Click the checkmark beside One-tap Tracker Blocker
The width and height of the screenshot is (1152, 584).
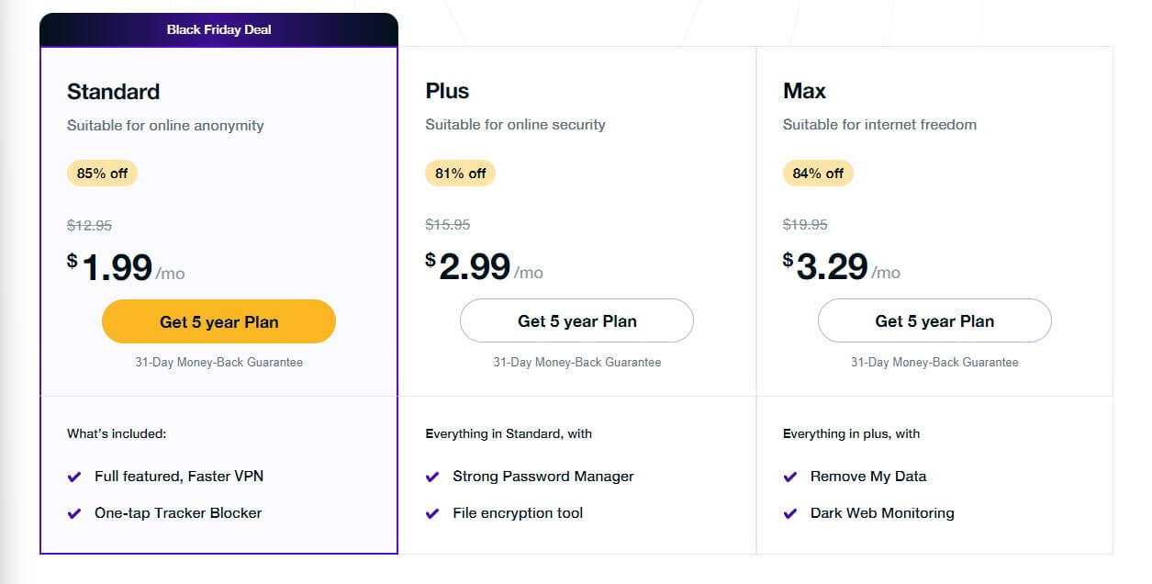click(x=75, y=512)
